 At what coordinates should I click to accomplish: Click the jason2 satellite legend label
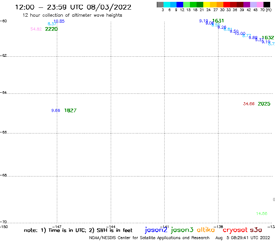[156, 230]
